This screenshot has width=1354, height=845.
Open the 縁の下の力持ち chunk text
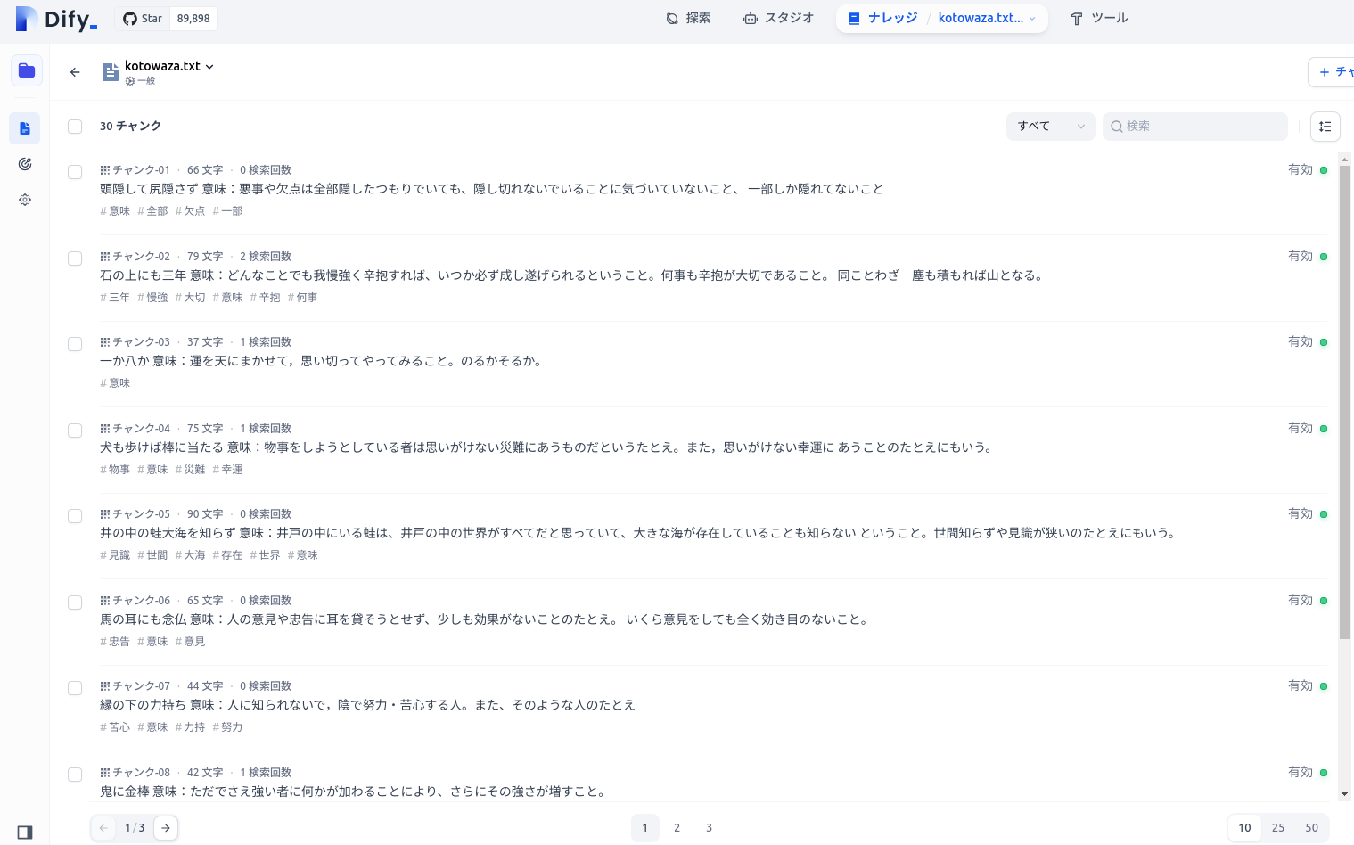point(367,705)
